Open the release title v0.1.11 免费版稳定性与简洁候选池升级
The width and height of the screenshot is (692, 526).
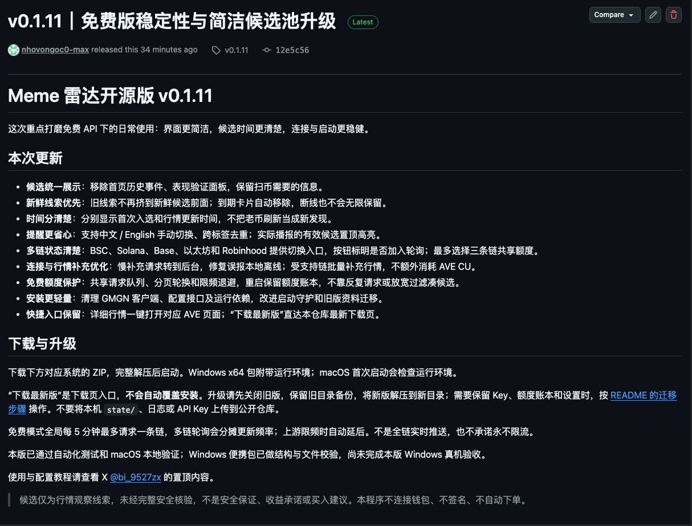(172, 22)
